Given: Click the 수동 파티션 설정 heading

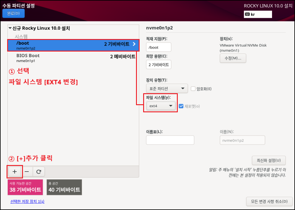Looking at the screenshot, I should pos(18,5).
